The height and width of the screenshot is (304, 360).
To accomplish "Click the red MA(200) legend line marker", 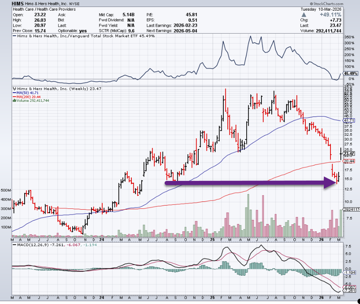I will click(x=14, y=96).
